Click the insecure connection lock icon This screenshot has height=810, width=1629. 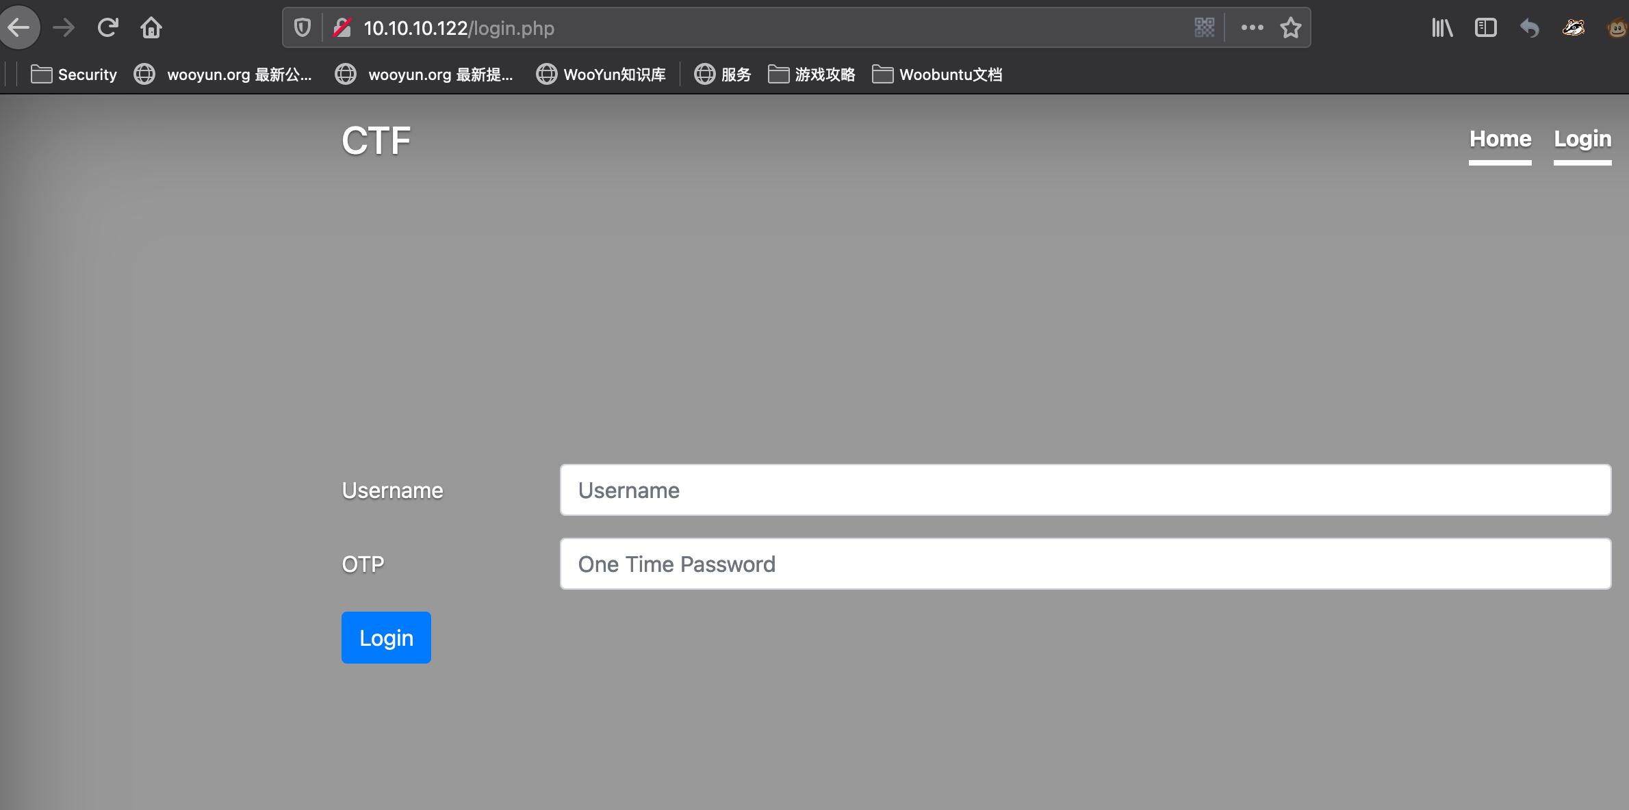[x=342, y=27]
